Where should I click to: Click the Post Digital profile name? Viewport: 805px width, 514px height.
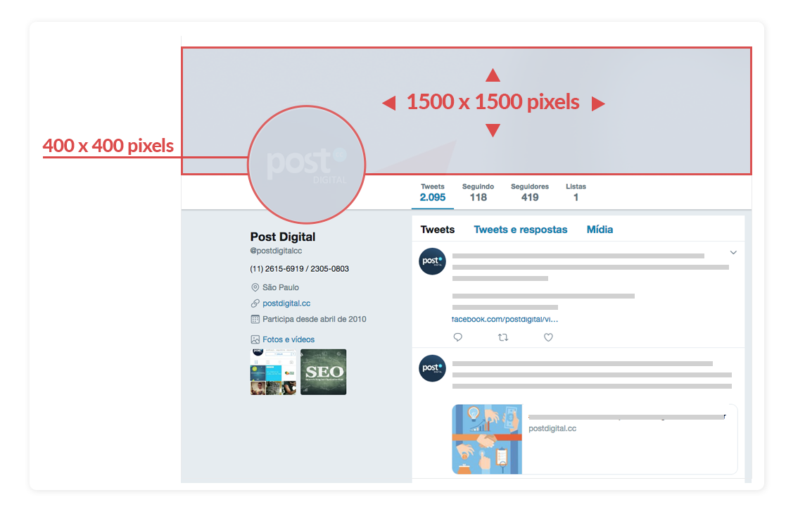coord(283,237)
